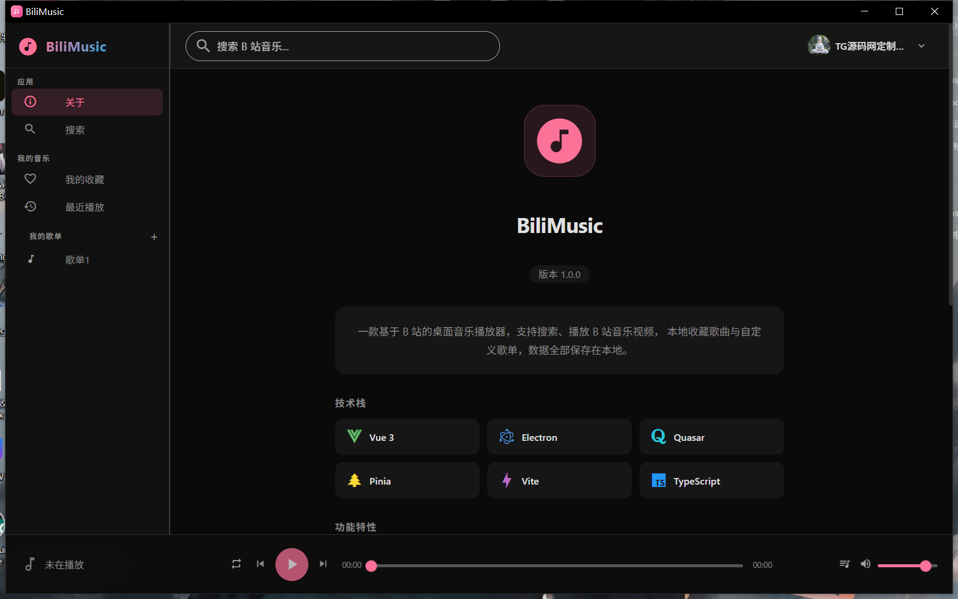Go to 搜索 page in sidebar
The width and height of the screenshot is (958, 599).
(x=87, y=130)
